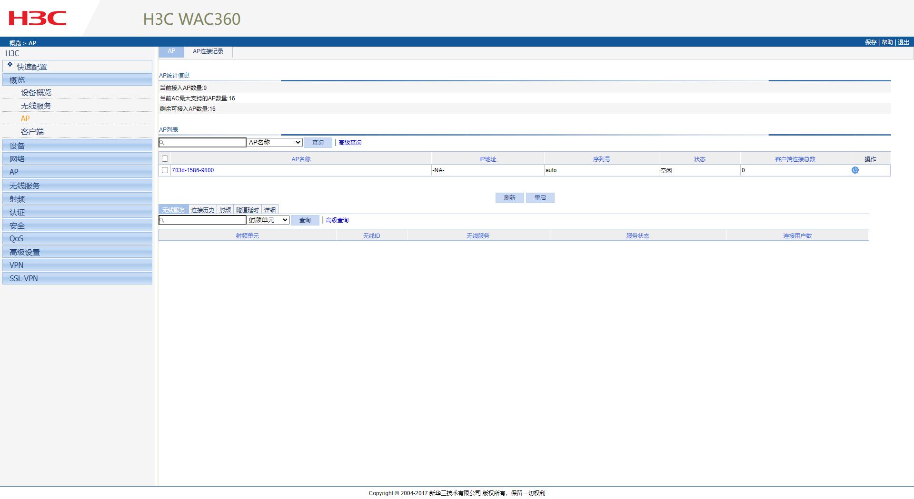Open the 射频 sub-tab in details panel
This screenshot has height=499, width=914.
click(x=225, y=210)
